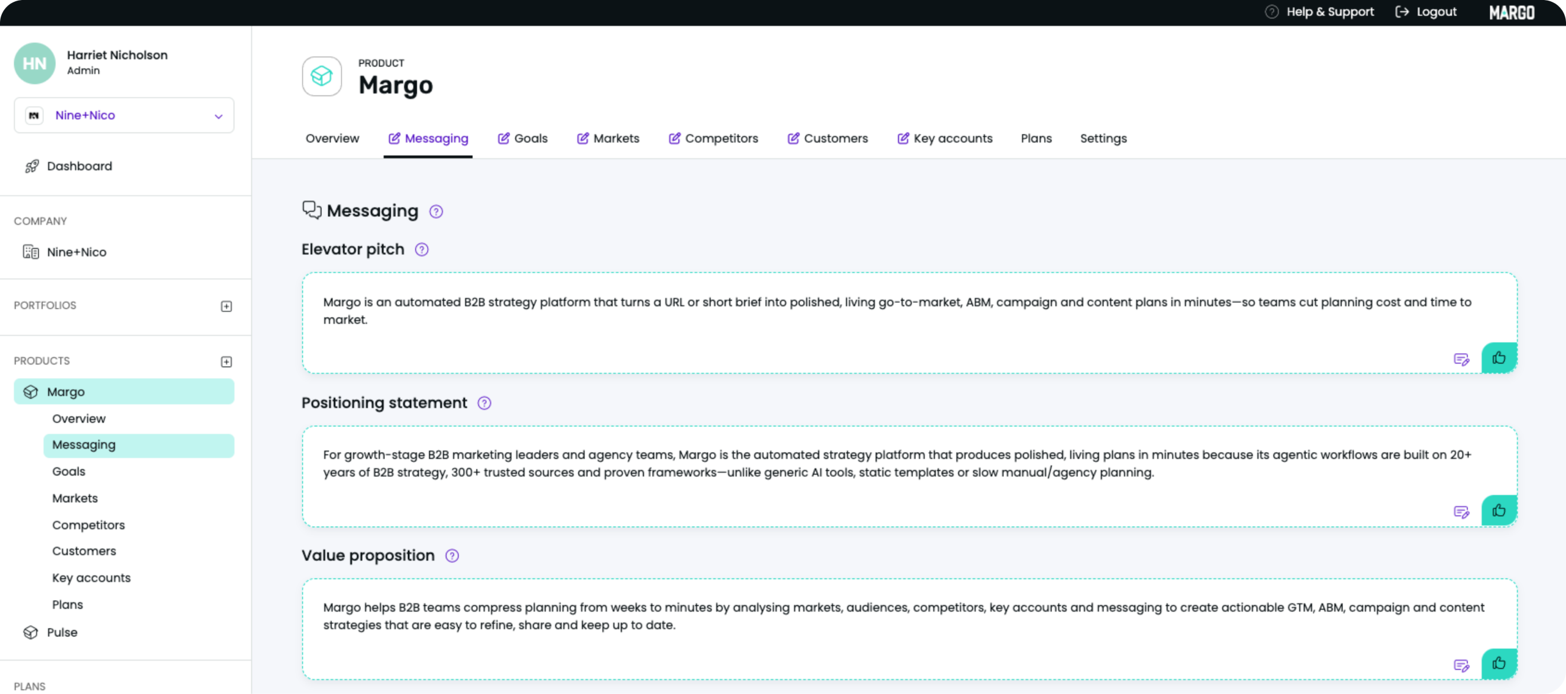Select the Margo product in the sidebar
Viewport: 1566px width, 694px height.
click(124, 392)
